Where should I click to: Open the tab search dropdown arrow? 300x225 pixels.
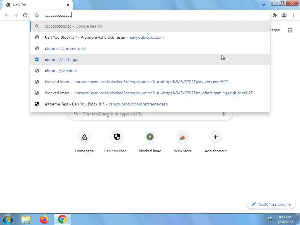pos(263,5)
